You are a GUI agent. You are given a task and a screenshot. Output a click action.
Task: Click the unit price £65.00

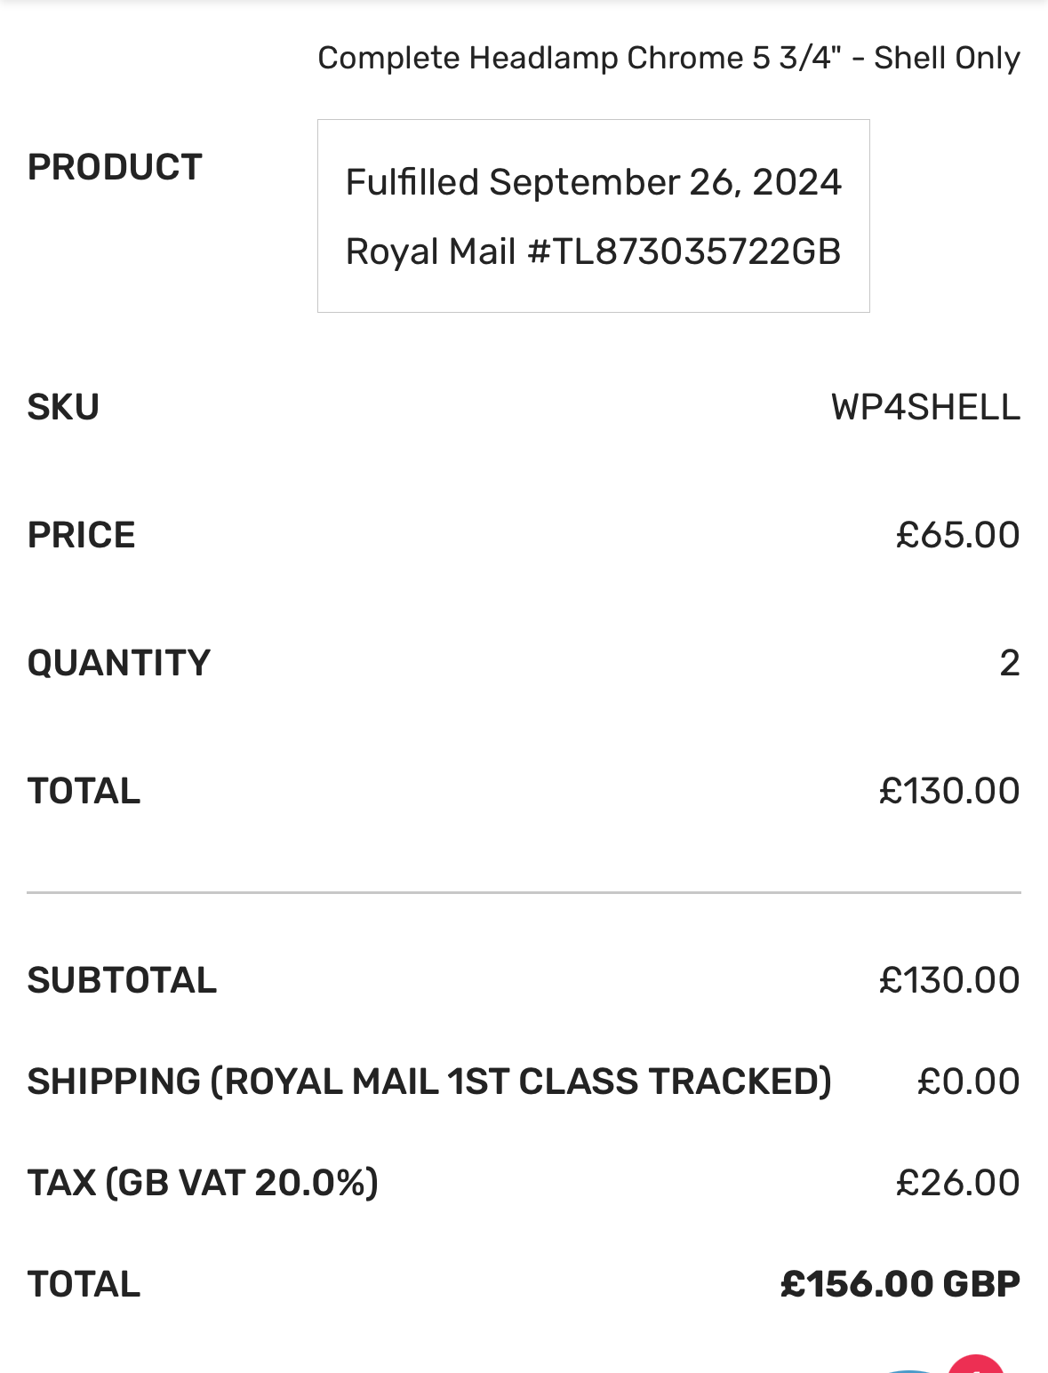coord(957,535)
